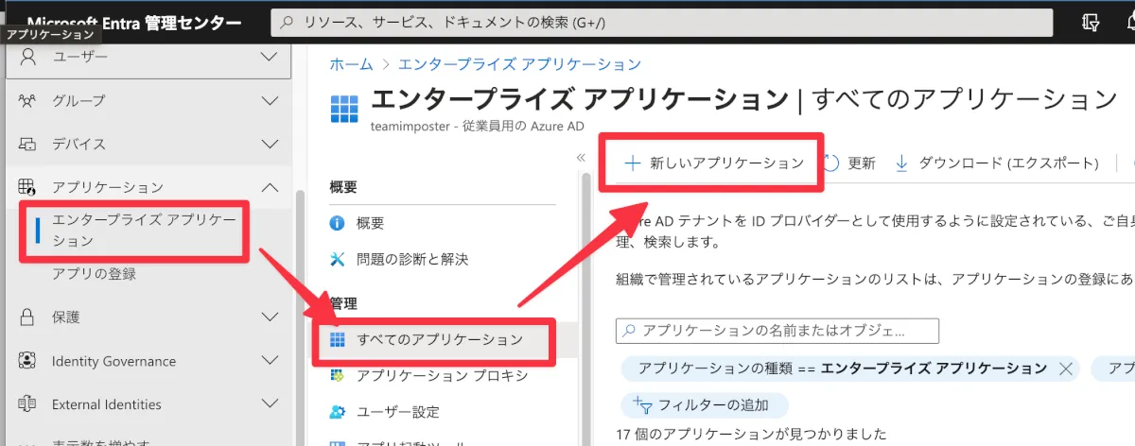Expand the 保護 section chevron
The image size is (1135, 446).
click(x=271, y=317)
